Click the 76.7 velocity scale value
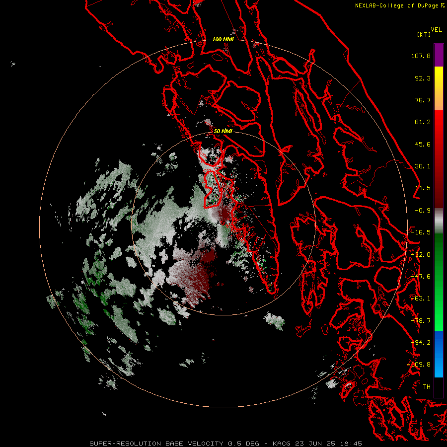This screenshot has height=447, width=447. click(x=423, y=100)
